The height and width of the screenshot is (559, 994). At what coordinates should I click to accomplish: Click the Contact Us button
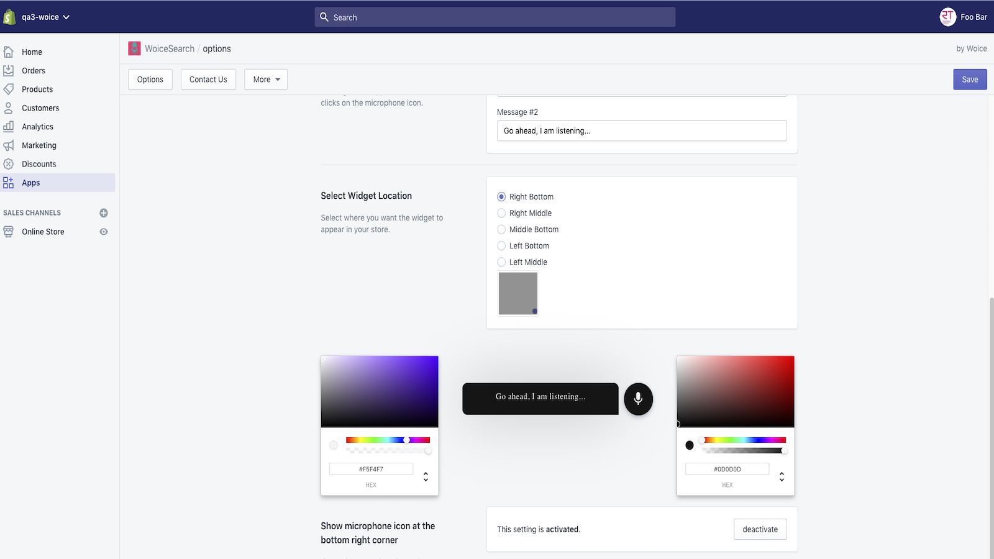(208, 80)
